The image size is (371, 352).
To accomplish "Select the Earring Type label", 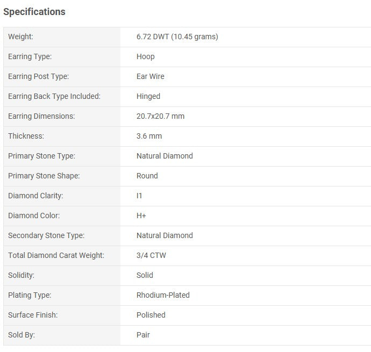I will [30, 56].
